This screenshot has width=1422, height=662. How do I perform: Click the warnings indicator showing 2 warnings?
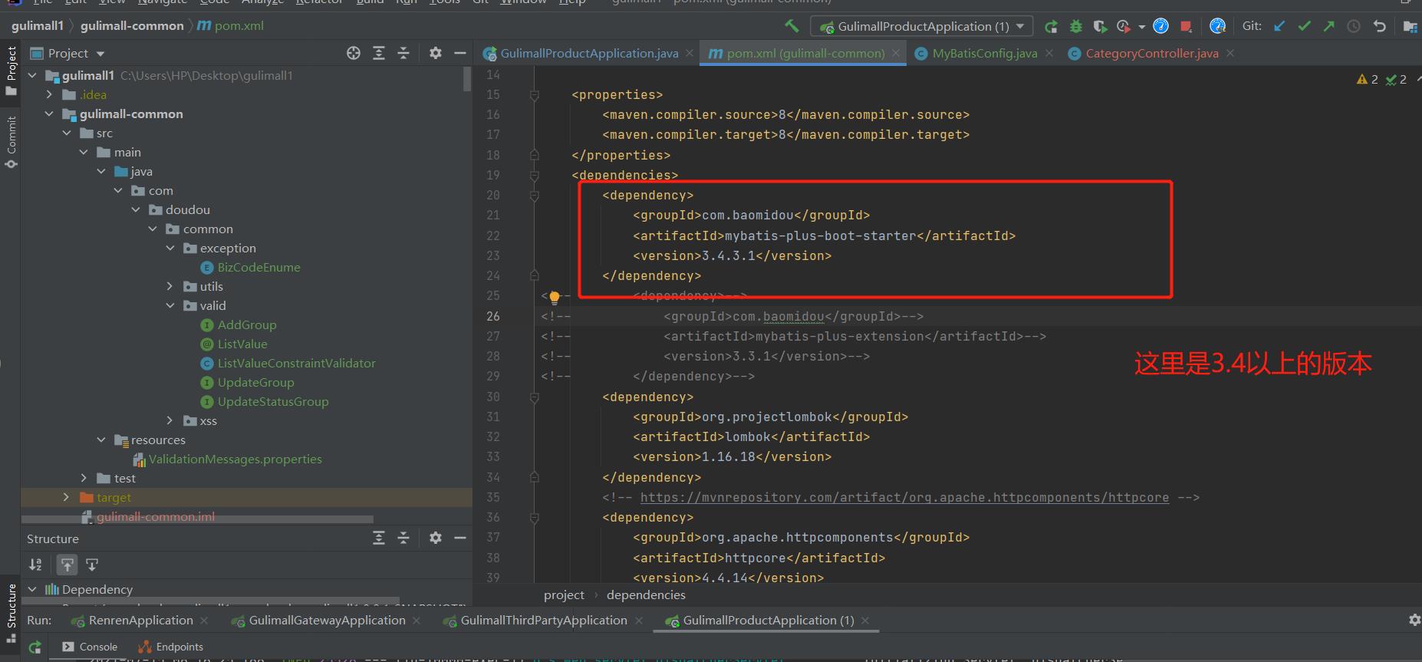click(x=1368, y=79)
